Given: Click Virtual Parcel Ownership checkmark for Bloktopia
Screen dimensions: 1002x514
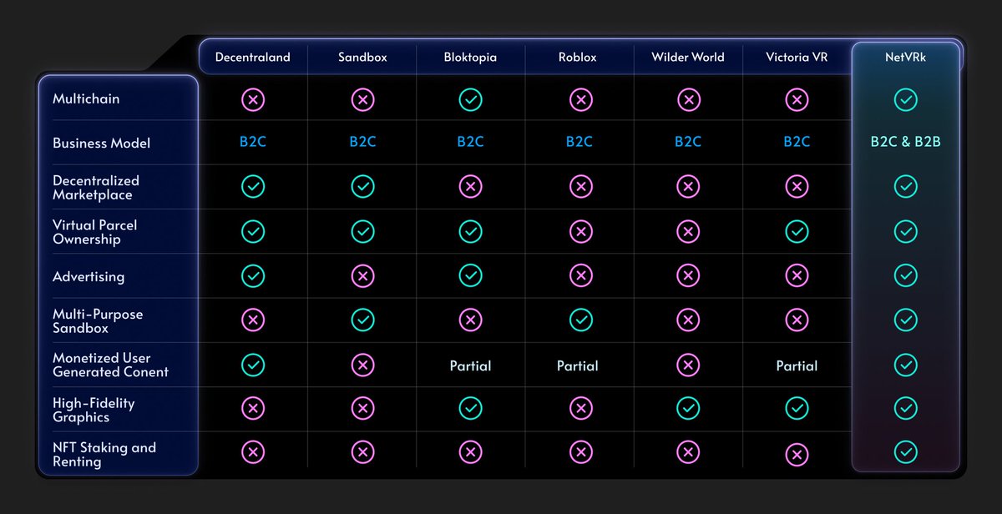Looking at the screenshot, I should point(470,231).
